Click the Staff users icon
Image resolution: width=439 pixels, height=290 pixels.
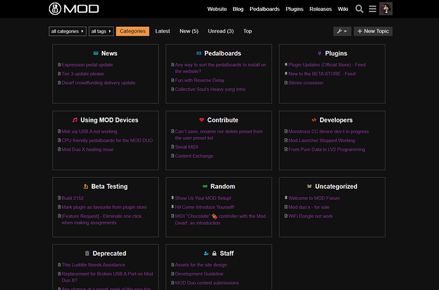point(206,254)
